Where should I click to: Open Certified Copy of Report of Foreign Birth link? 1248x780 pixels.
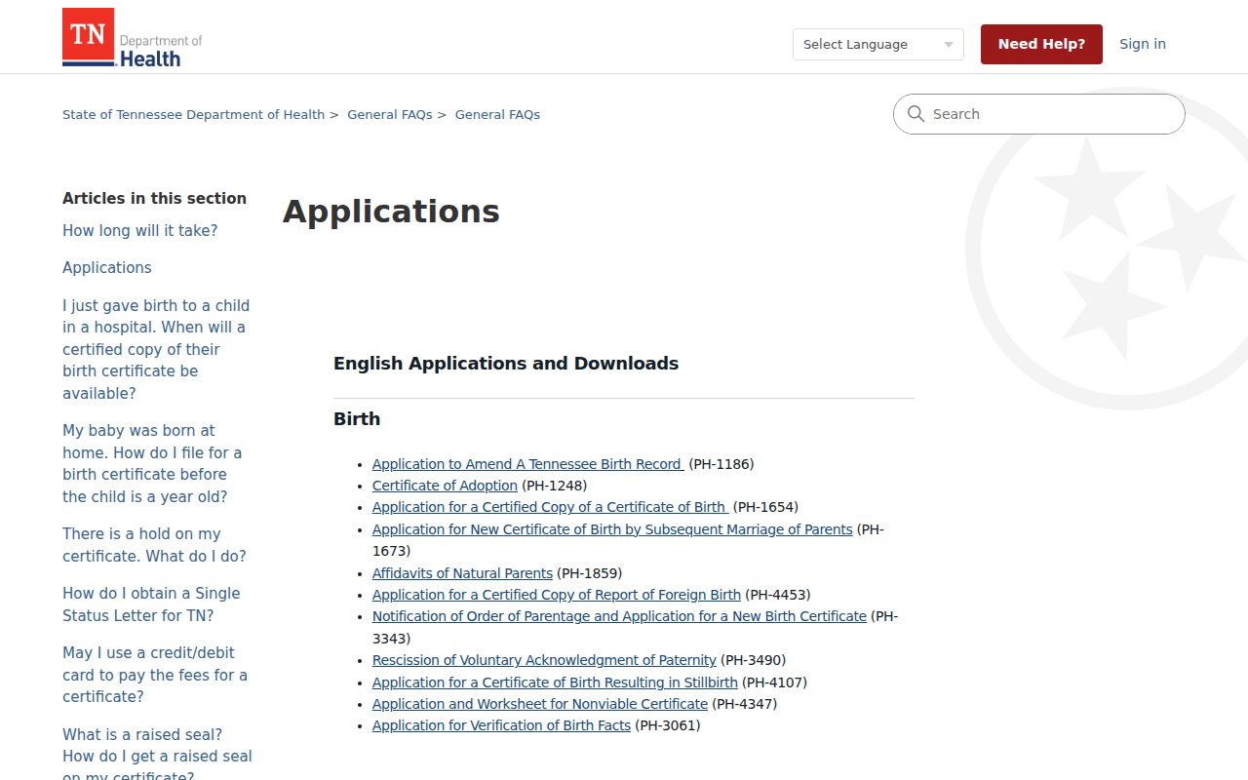[x=557, y=595]
